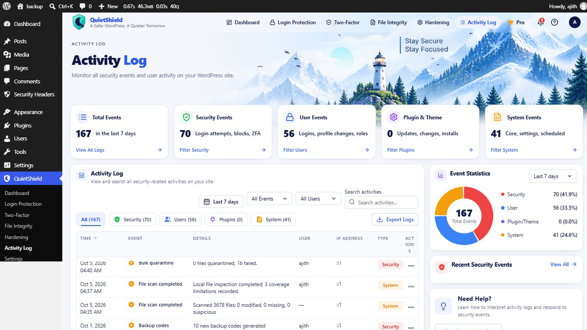Open the Last 7 days date filter
This screenshot has width=587, height=330.
pos(221,202)
